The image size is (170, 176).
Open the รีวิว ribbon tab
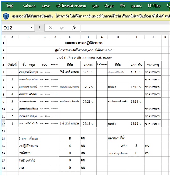tap(122, 6)
